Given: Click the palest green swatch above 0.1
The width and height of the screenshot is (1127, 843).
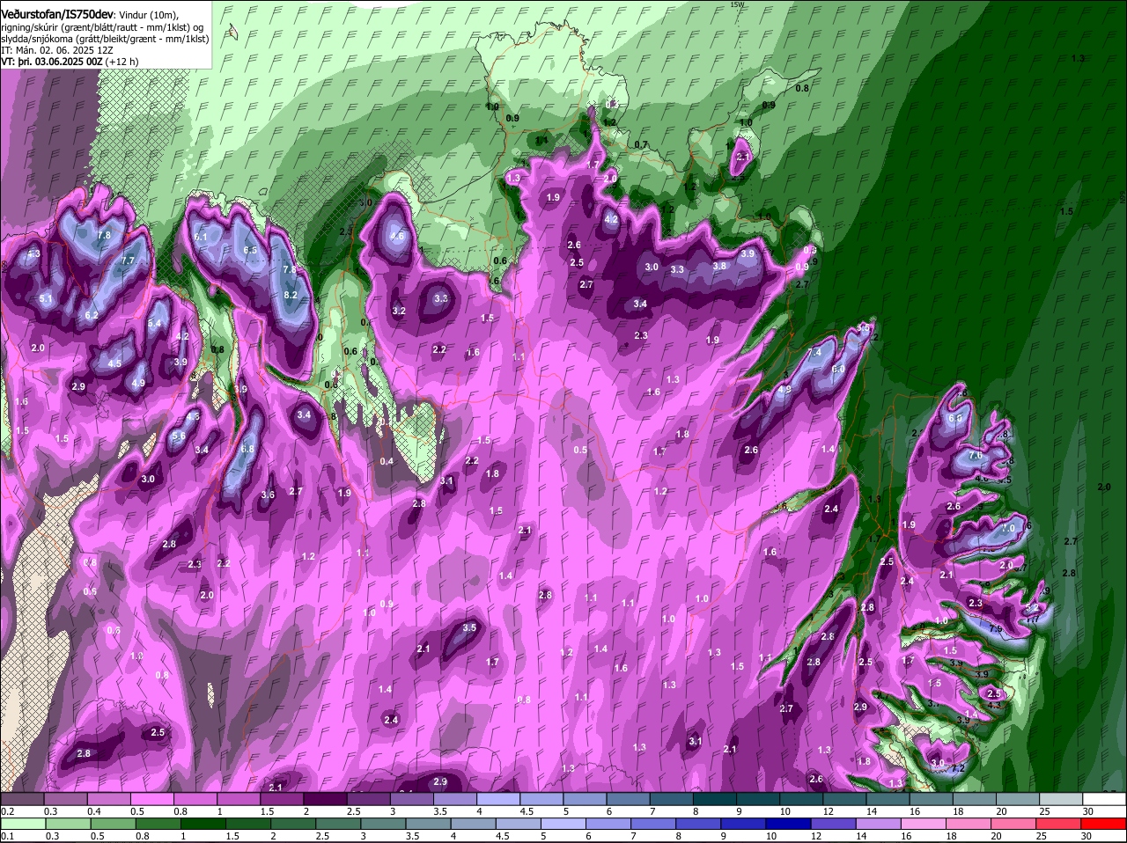Looking at the screenshot, I should tap(23, 823).
